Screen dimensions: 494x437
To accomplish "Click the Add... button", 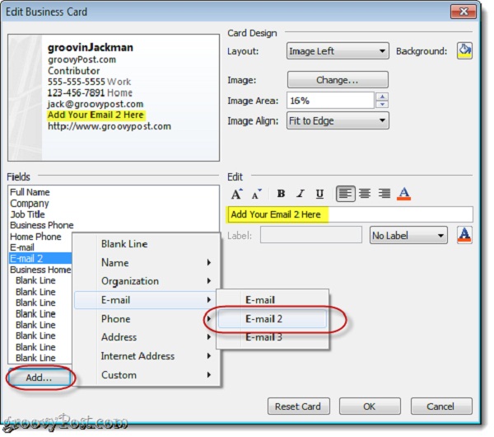I will tap(40, 378).
